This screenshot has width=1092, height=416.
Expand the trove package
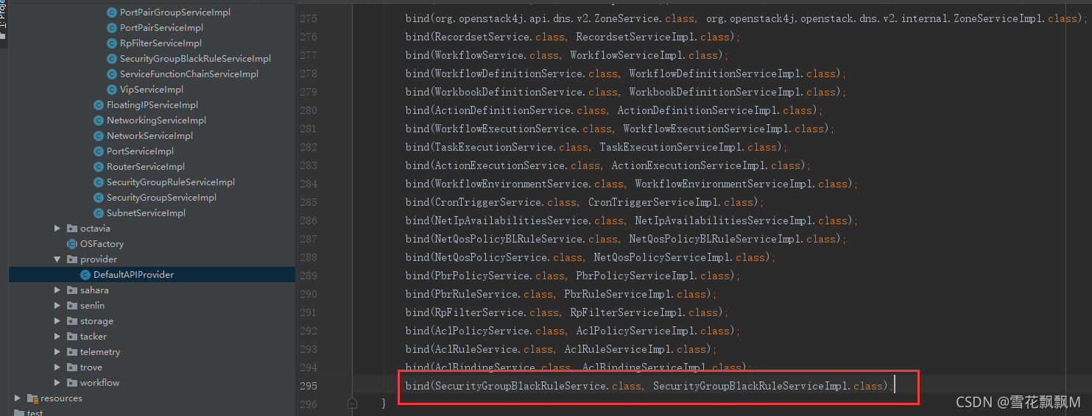pos(58,367)
